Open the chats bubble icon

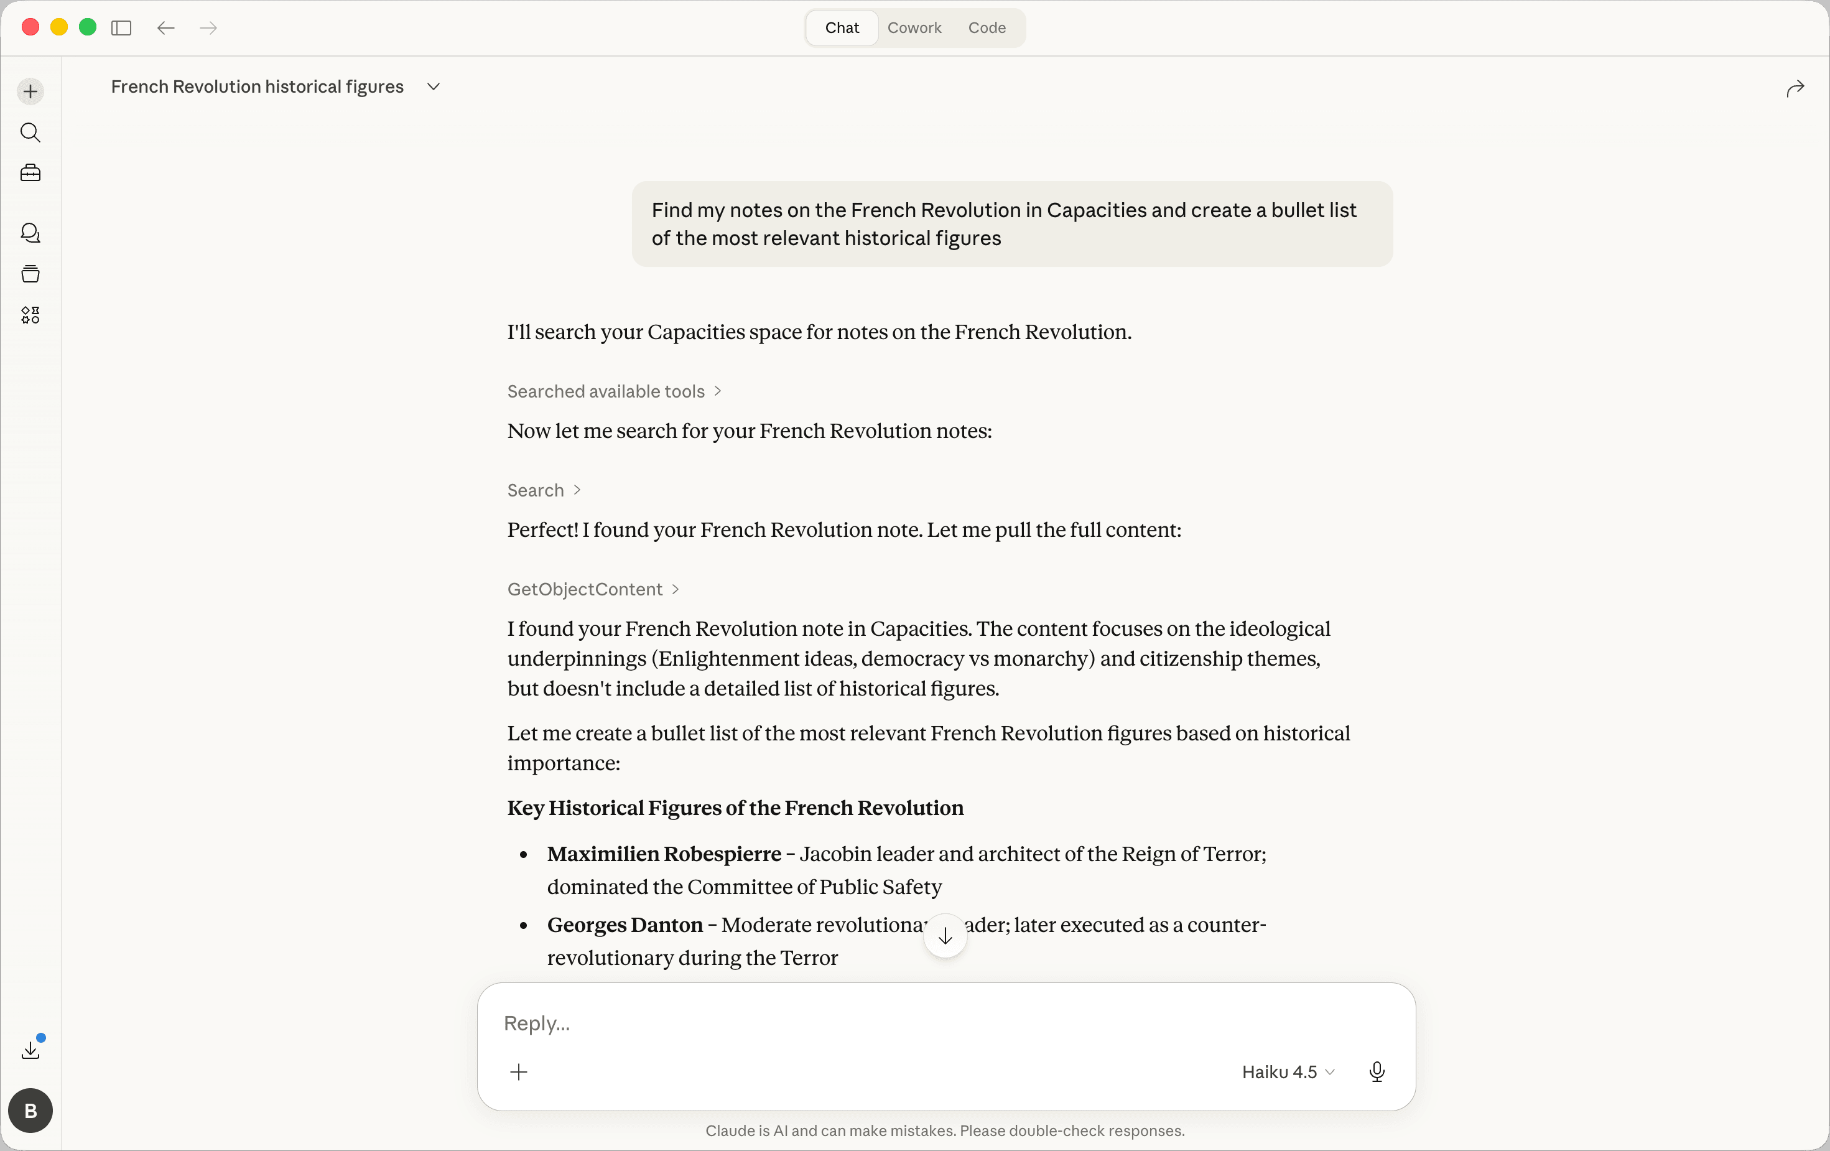[x=30, y=233]
